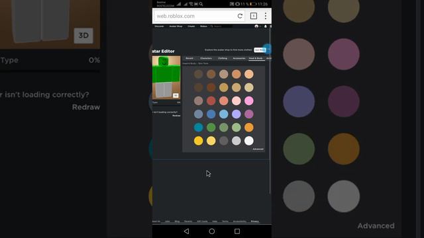Viewport: 424px width, 238px height.
Task: Pick the sky blue swatch
Action: pyautogui.click(x=224, y=114)
